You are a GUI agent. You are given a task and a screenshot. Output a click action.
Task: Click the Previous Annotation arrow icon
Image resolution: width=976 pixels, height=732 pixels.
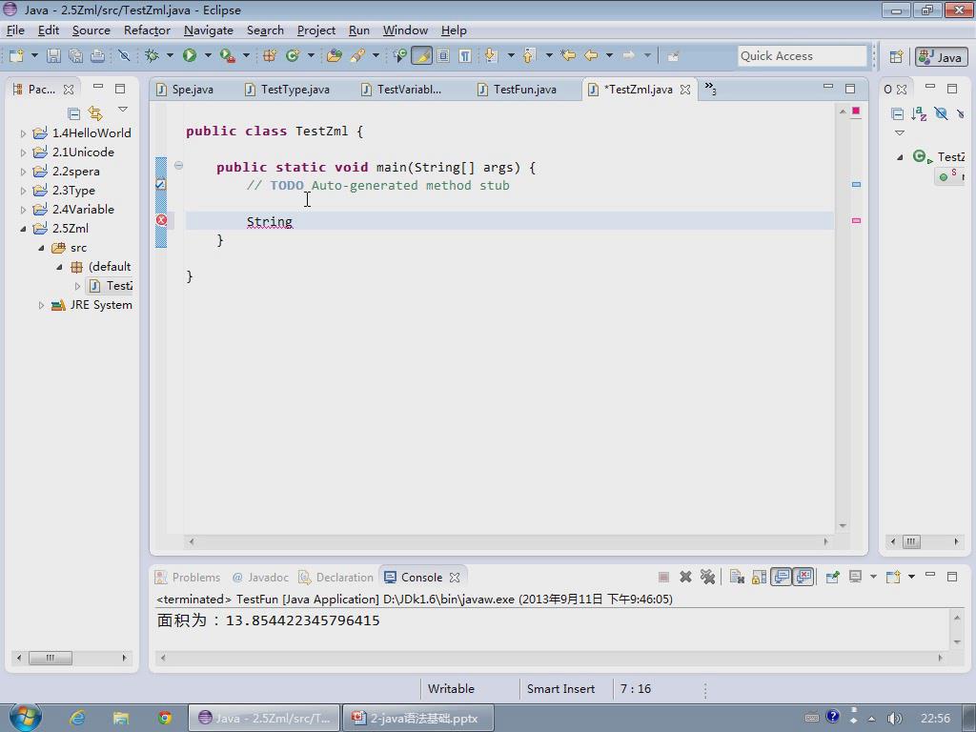click(x=528, y=56)
